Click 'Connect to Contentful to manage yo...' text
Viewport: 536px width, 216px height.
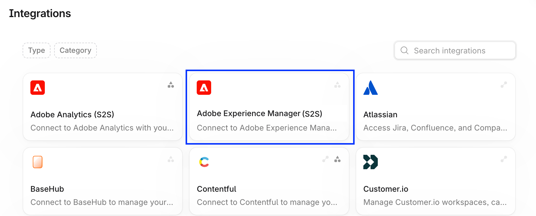coord(267,202)
